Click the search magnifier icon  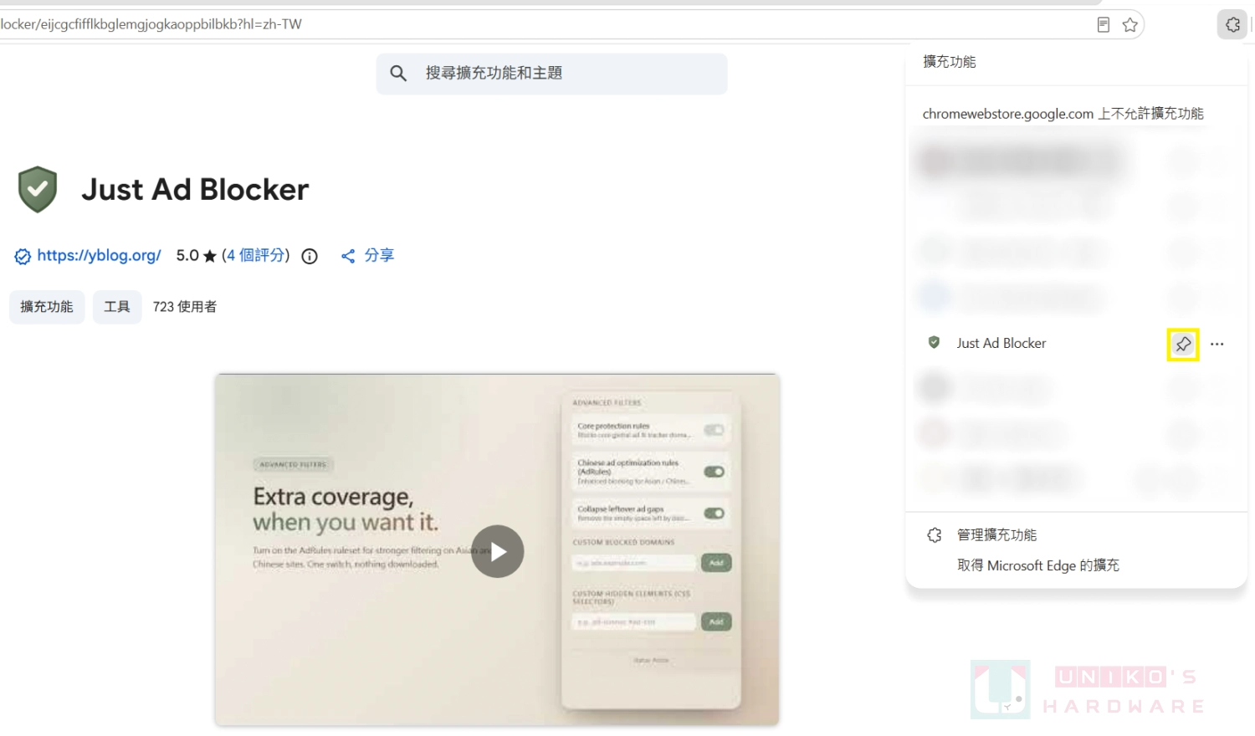[x=398, y=74]
